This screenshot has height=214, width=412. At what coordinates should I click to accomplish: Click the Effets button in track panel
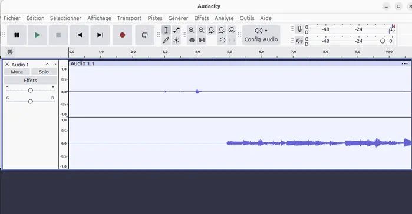point(31,81)
